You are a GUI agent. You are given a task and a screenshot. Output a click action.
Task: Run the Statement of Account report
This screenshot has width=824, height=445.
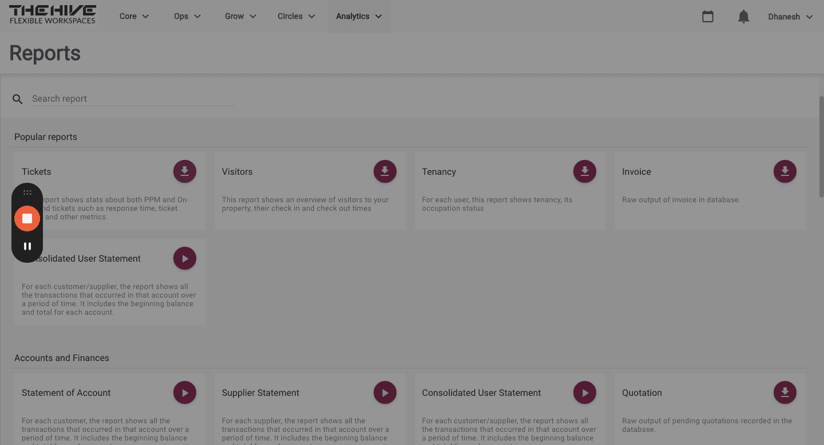[185, 392]
